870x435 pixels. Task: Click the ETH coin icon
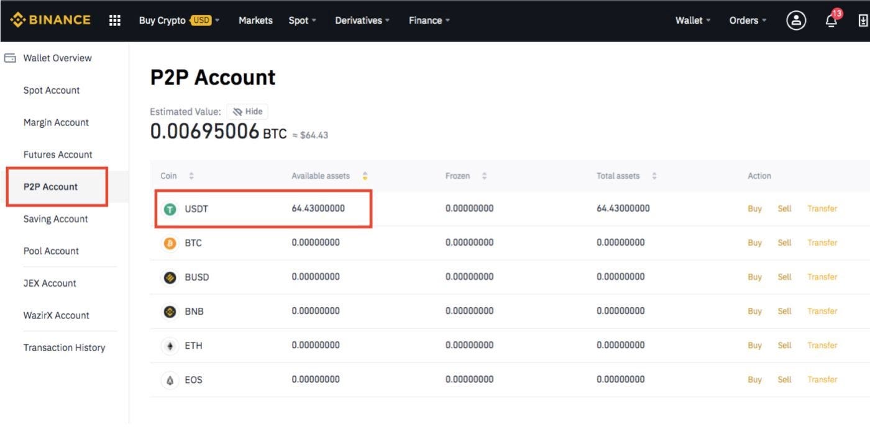coord(170,346)
